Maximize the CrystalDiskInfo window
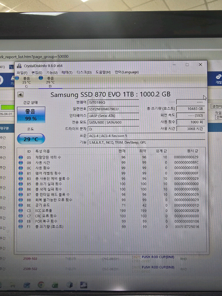Screen dimensions: 222x296 tap(187, 65)
